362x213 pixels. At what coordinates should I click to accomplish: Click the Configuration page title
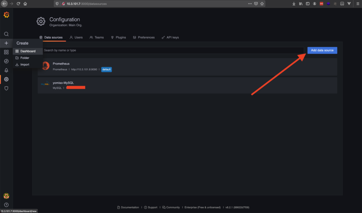[x=65, y=20]
